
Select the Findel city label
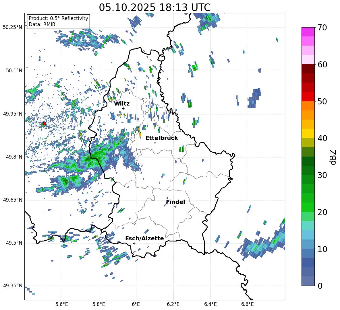point(175,202)
